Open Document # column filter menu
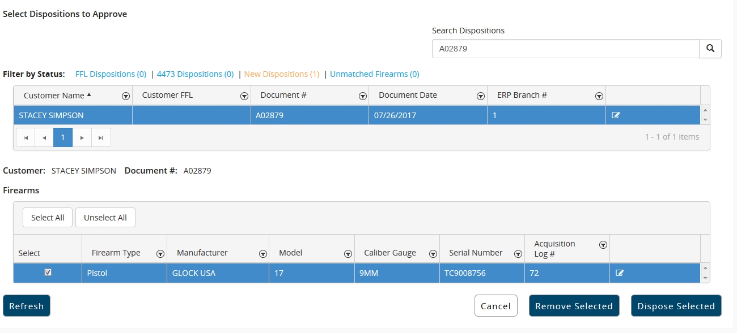 pyautogui.click(x=363, y=96)
